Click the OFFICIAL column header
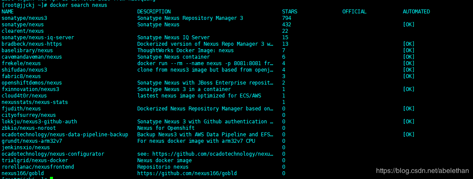473x179 pixels. 354,12
